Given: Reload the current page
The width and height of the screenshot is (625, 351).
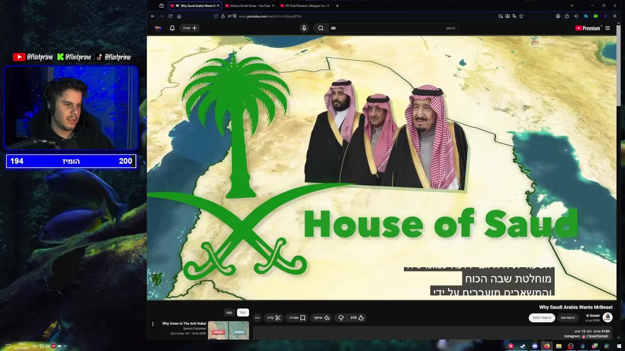Looking at the screenshot, I should pos(170,16).
